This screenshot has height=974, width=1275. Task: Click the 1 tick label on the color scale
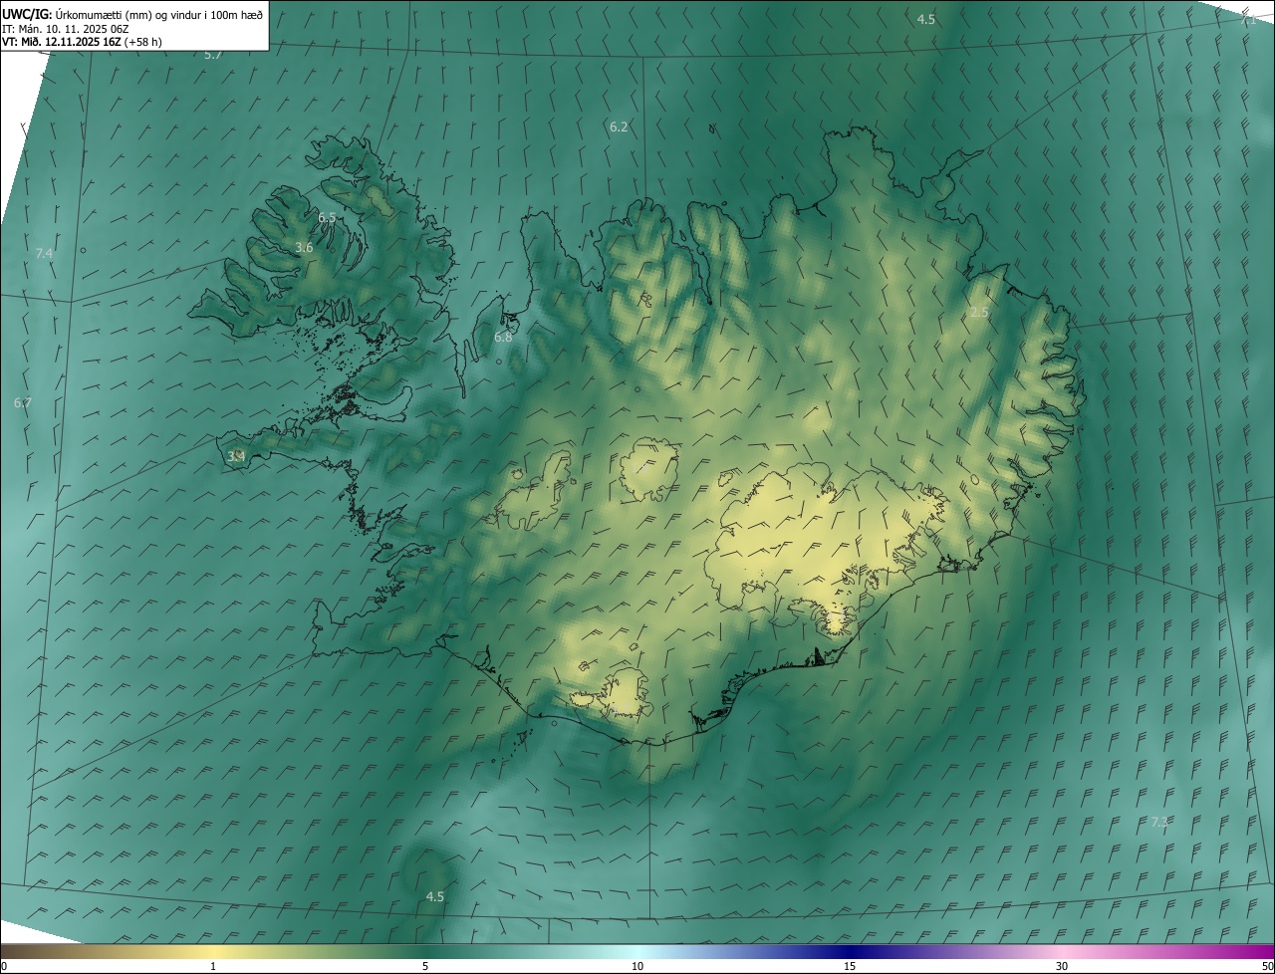(213, 966)
